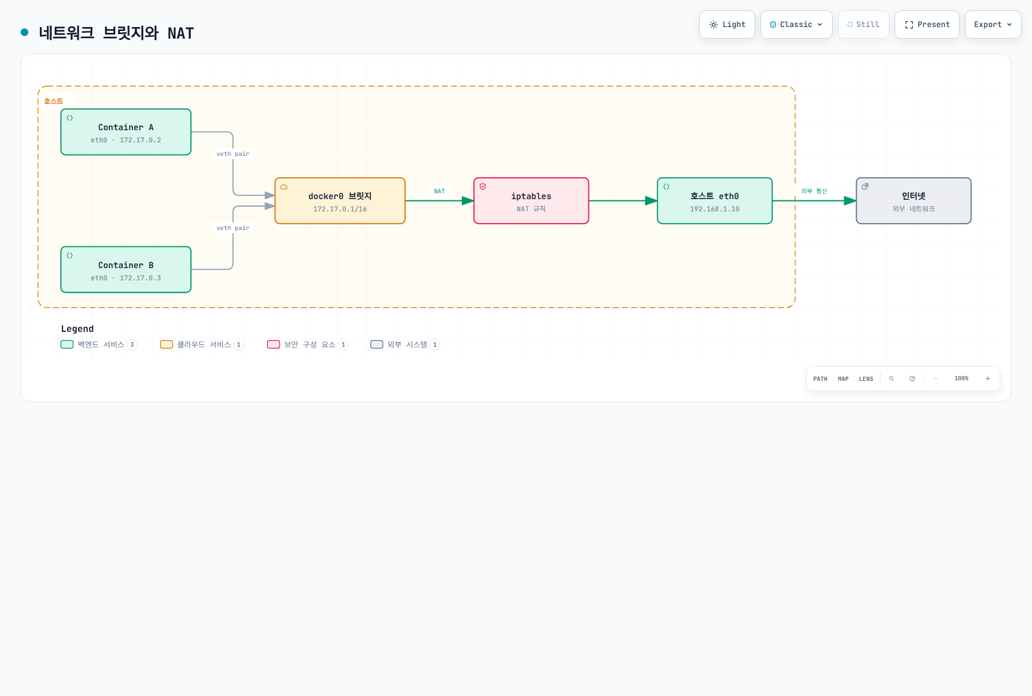Click the cloud icon on docker0 node

(x=284, y=187)
